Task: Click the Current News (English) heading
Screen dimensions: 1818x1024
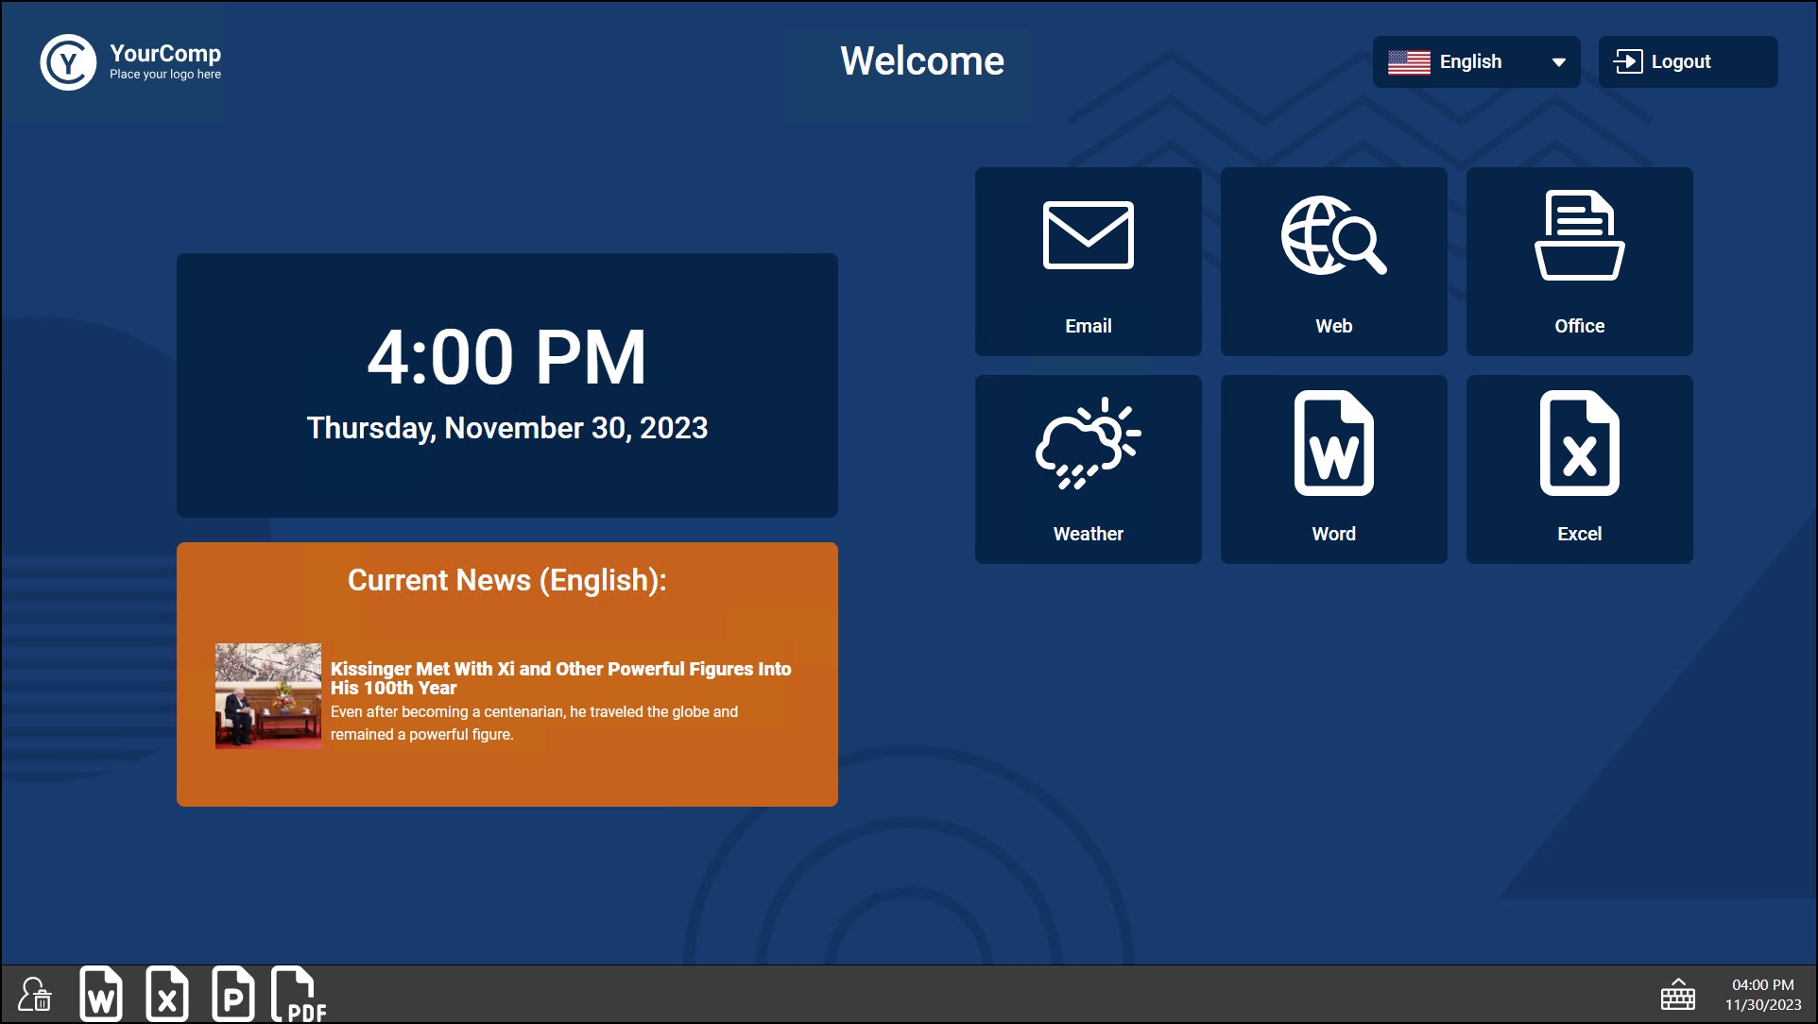Action: (x=507, y=580)
